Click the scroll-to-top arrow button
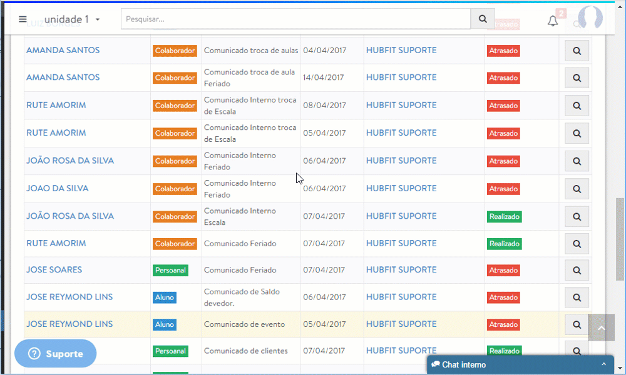626x375 pixels. coord(601,327)
